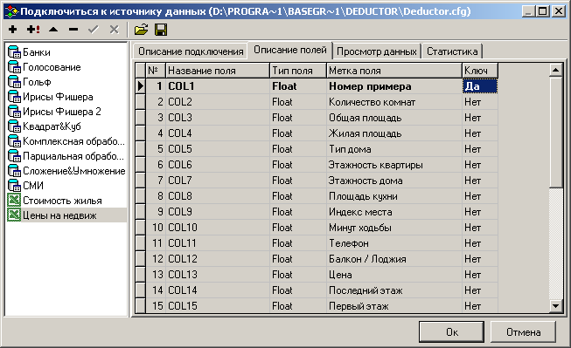Toggle the Ключ cell Да for COL1
This screenshot has height=348, width=571.
(480, 86)
